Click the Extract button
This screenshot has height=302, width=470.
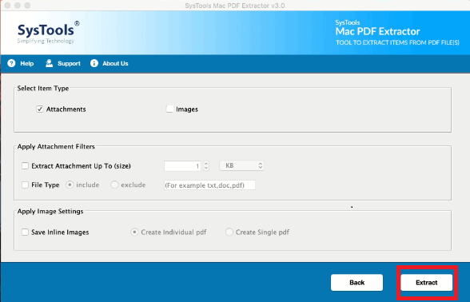(427, 283)
